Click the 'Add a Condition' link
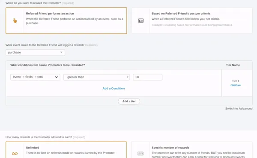The width and height of the screenshot is (257, 158). point(114,88)
